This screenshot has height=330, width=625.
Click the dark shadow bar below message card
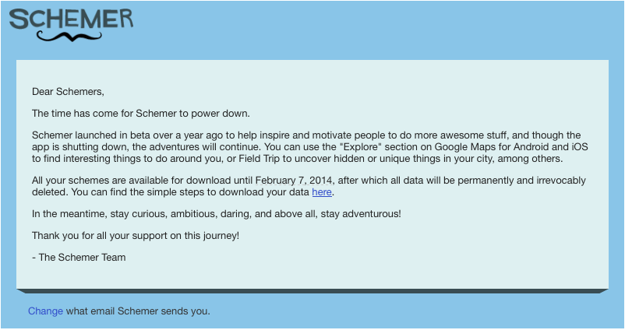(x=312, y=291)
